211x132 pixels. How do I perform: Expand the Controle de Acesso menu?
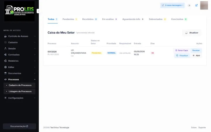[x=20, y=36]
